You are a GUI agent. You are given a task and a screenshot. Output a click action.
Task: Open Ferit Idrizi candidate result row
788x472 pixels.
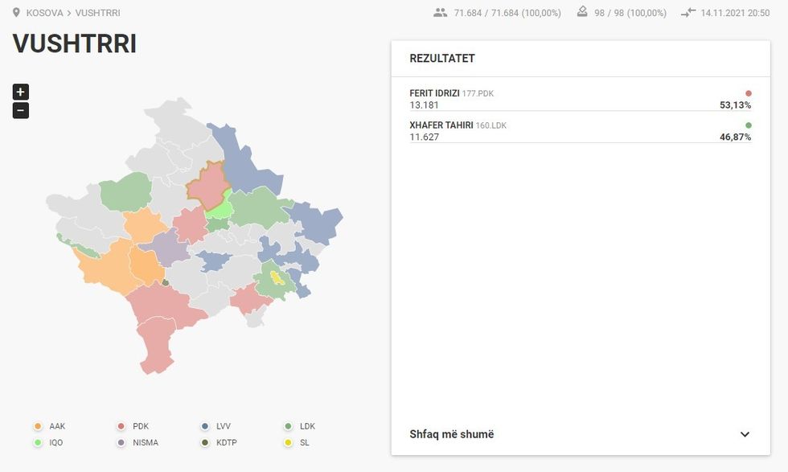579,99
